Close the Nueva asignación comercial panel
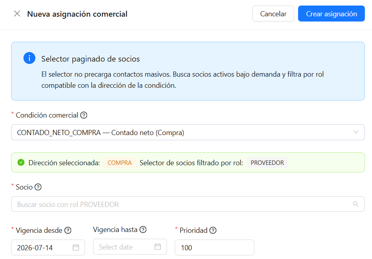372x259 pixels. (x=17, y=14)
